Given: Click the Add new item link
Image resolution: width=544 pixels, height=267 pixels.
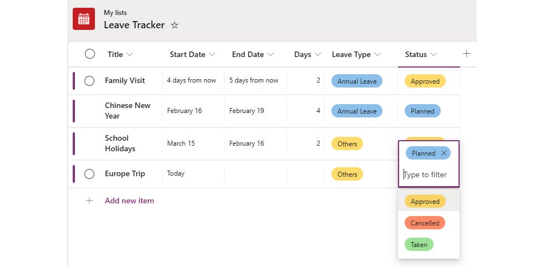Looking at the screenshot, I should click(129, 201).
